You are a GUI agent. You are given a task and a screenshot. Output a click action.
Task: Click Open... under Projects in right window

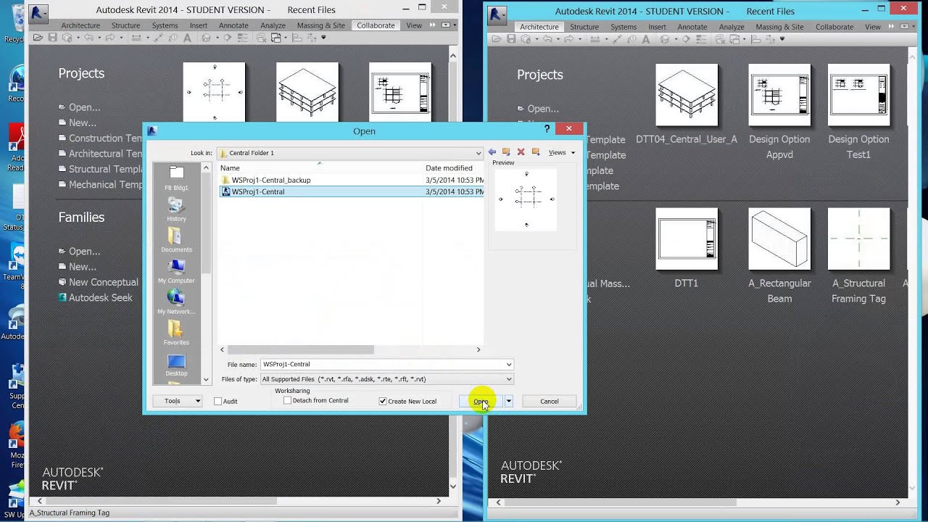pos(542,109)
